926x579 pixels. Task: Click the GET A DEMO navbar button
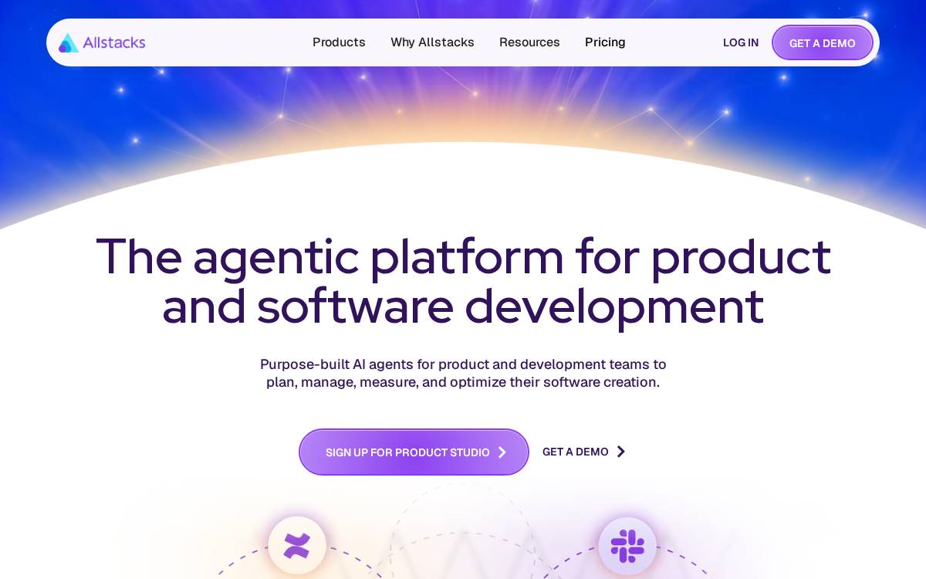click(823, 42)
